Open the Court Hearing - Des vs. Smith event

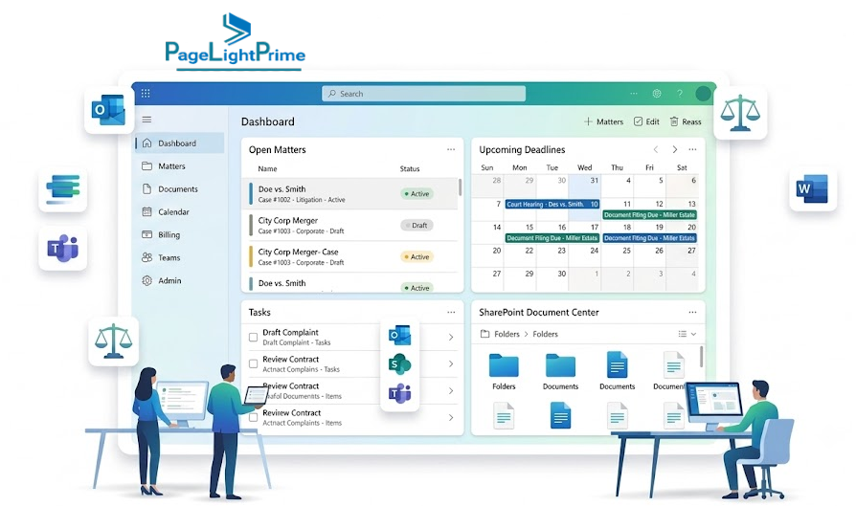(x=552, y=204)
